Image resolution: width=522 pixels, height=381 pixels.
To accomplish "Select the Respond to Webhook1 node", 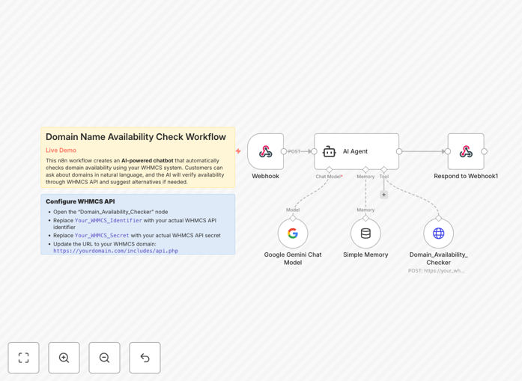I will 466,151.
